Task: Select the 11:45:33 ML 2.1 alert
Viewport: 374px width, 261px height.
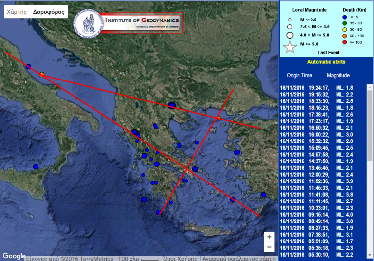Action: tap(316, 188)
